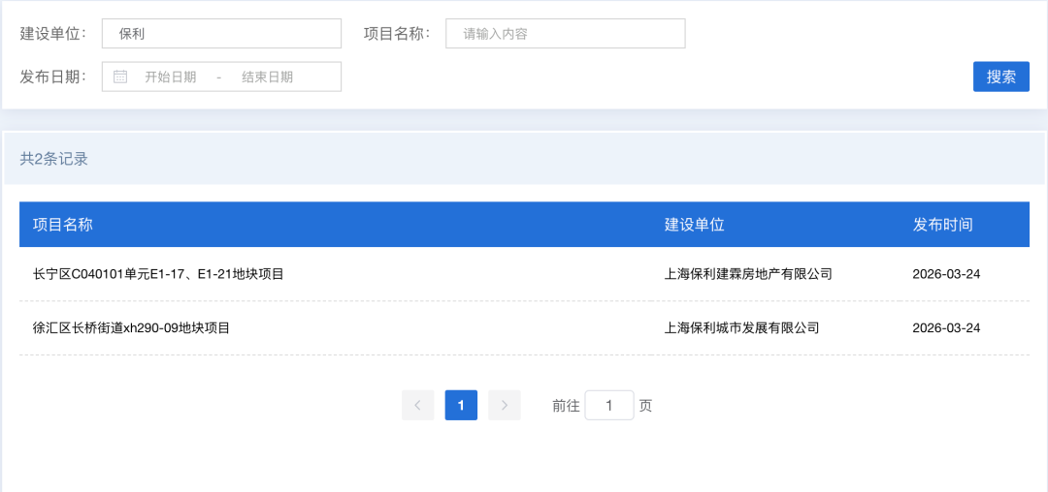Screen dimensions: 1048x492
Task: Click the 项目名称 column header
Action: 62,225
